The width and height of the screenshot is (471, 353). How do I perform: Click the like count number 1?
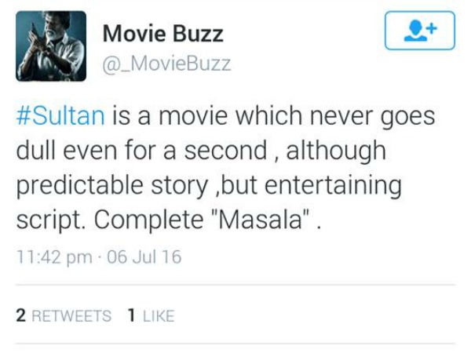click(x=132, y=316)
